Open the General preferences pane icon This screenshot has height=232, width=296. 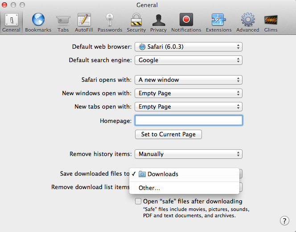[12, 20]
